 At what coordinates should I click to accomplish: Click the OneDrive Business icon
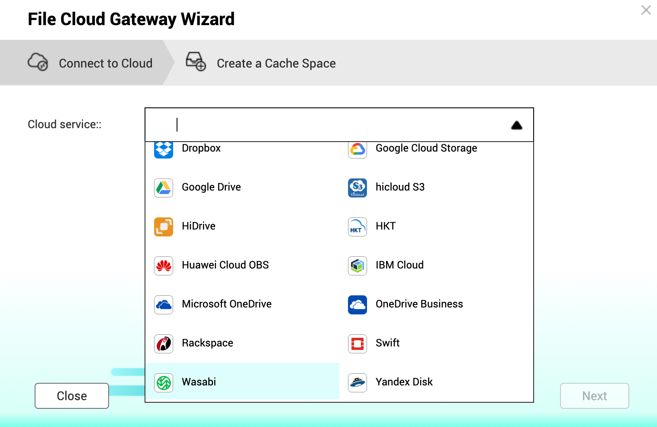(357, 305)
